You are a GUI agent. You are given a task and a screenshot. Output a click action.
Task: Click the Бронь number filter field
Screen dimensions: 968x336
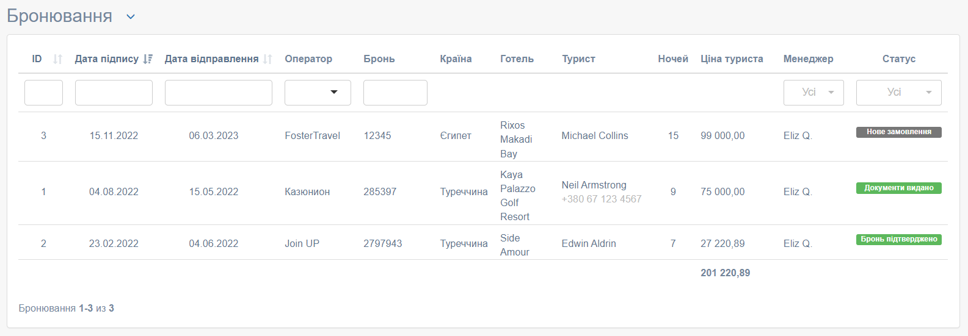pos(395,93)
